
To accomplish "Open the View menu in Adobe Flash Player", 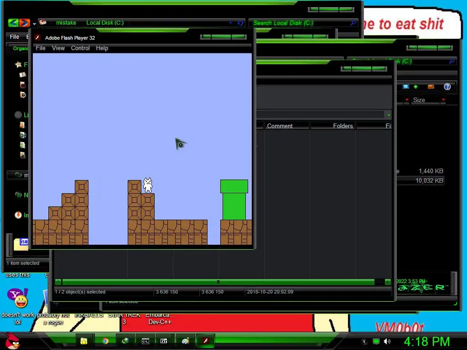I will tap(58, 48).
